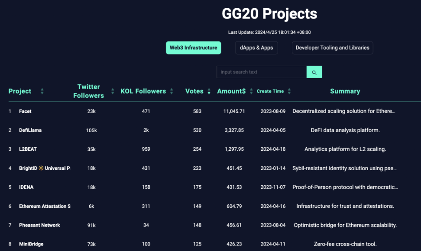Image resolution: width=421 pixels, height=251 pixels.
Task: Open the L2BEAT project entry
Action: (28, 149)
